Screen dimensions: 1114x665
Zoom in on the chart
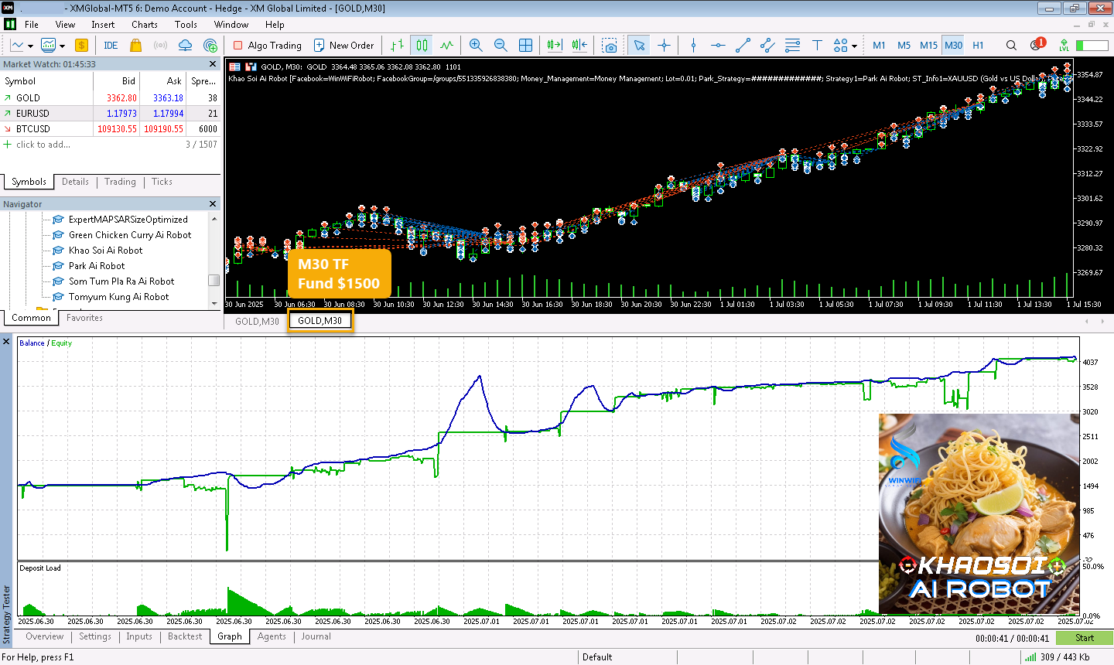[476, 45]
